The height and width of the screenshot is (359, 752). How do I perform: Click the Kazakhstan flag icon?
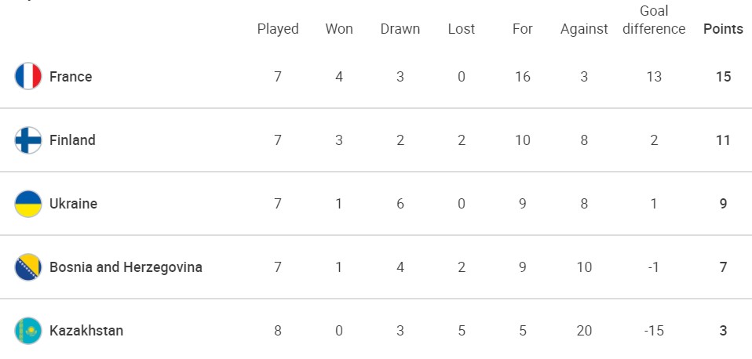tap(28, 330)
